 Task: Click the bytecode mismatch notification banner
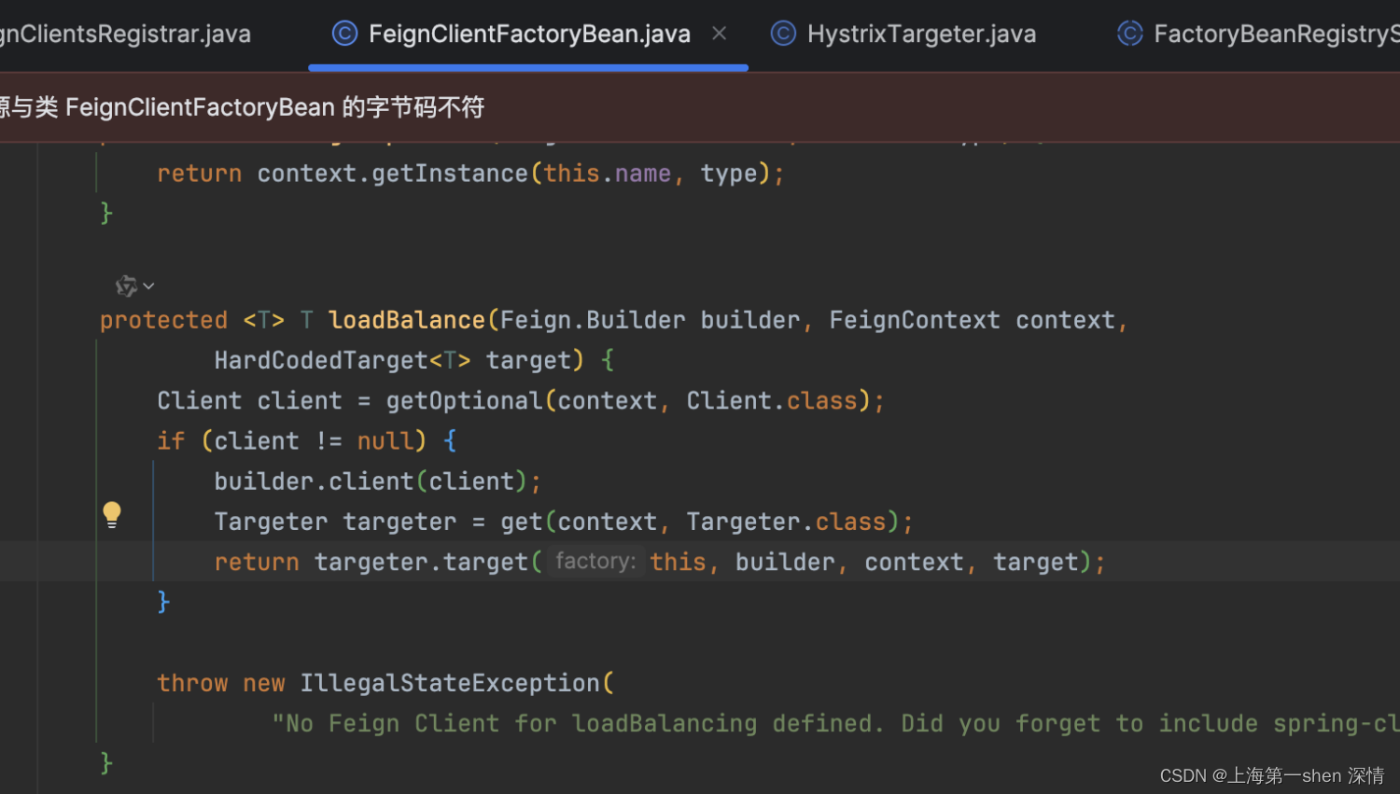(x=700, y=107)
